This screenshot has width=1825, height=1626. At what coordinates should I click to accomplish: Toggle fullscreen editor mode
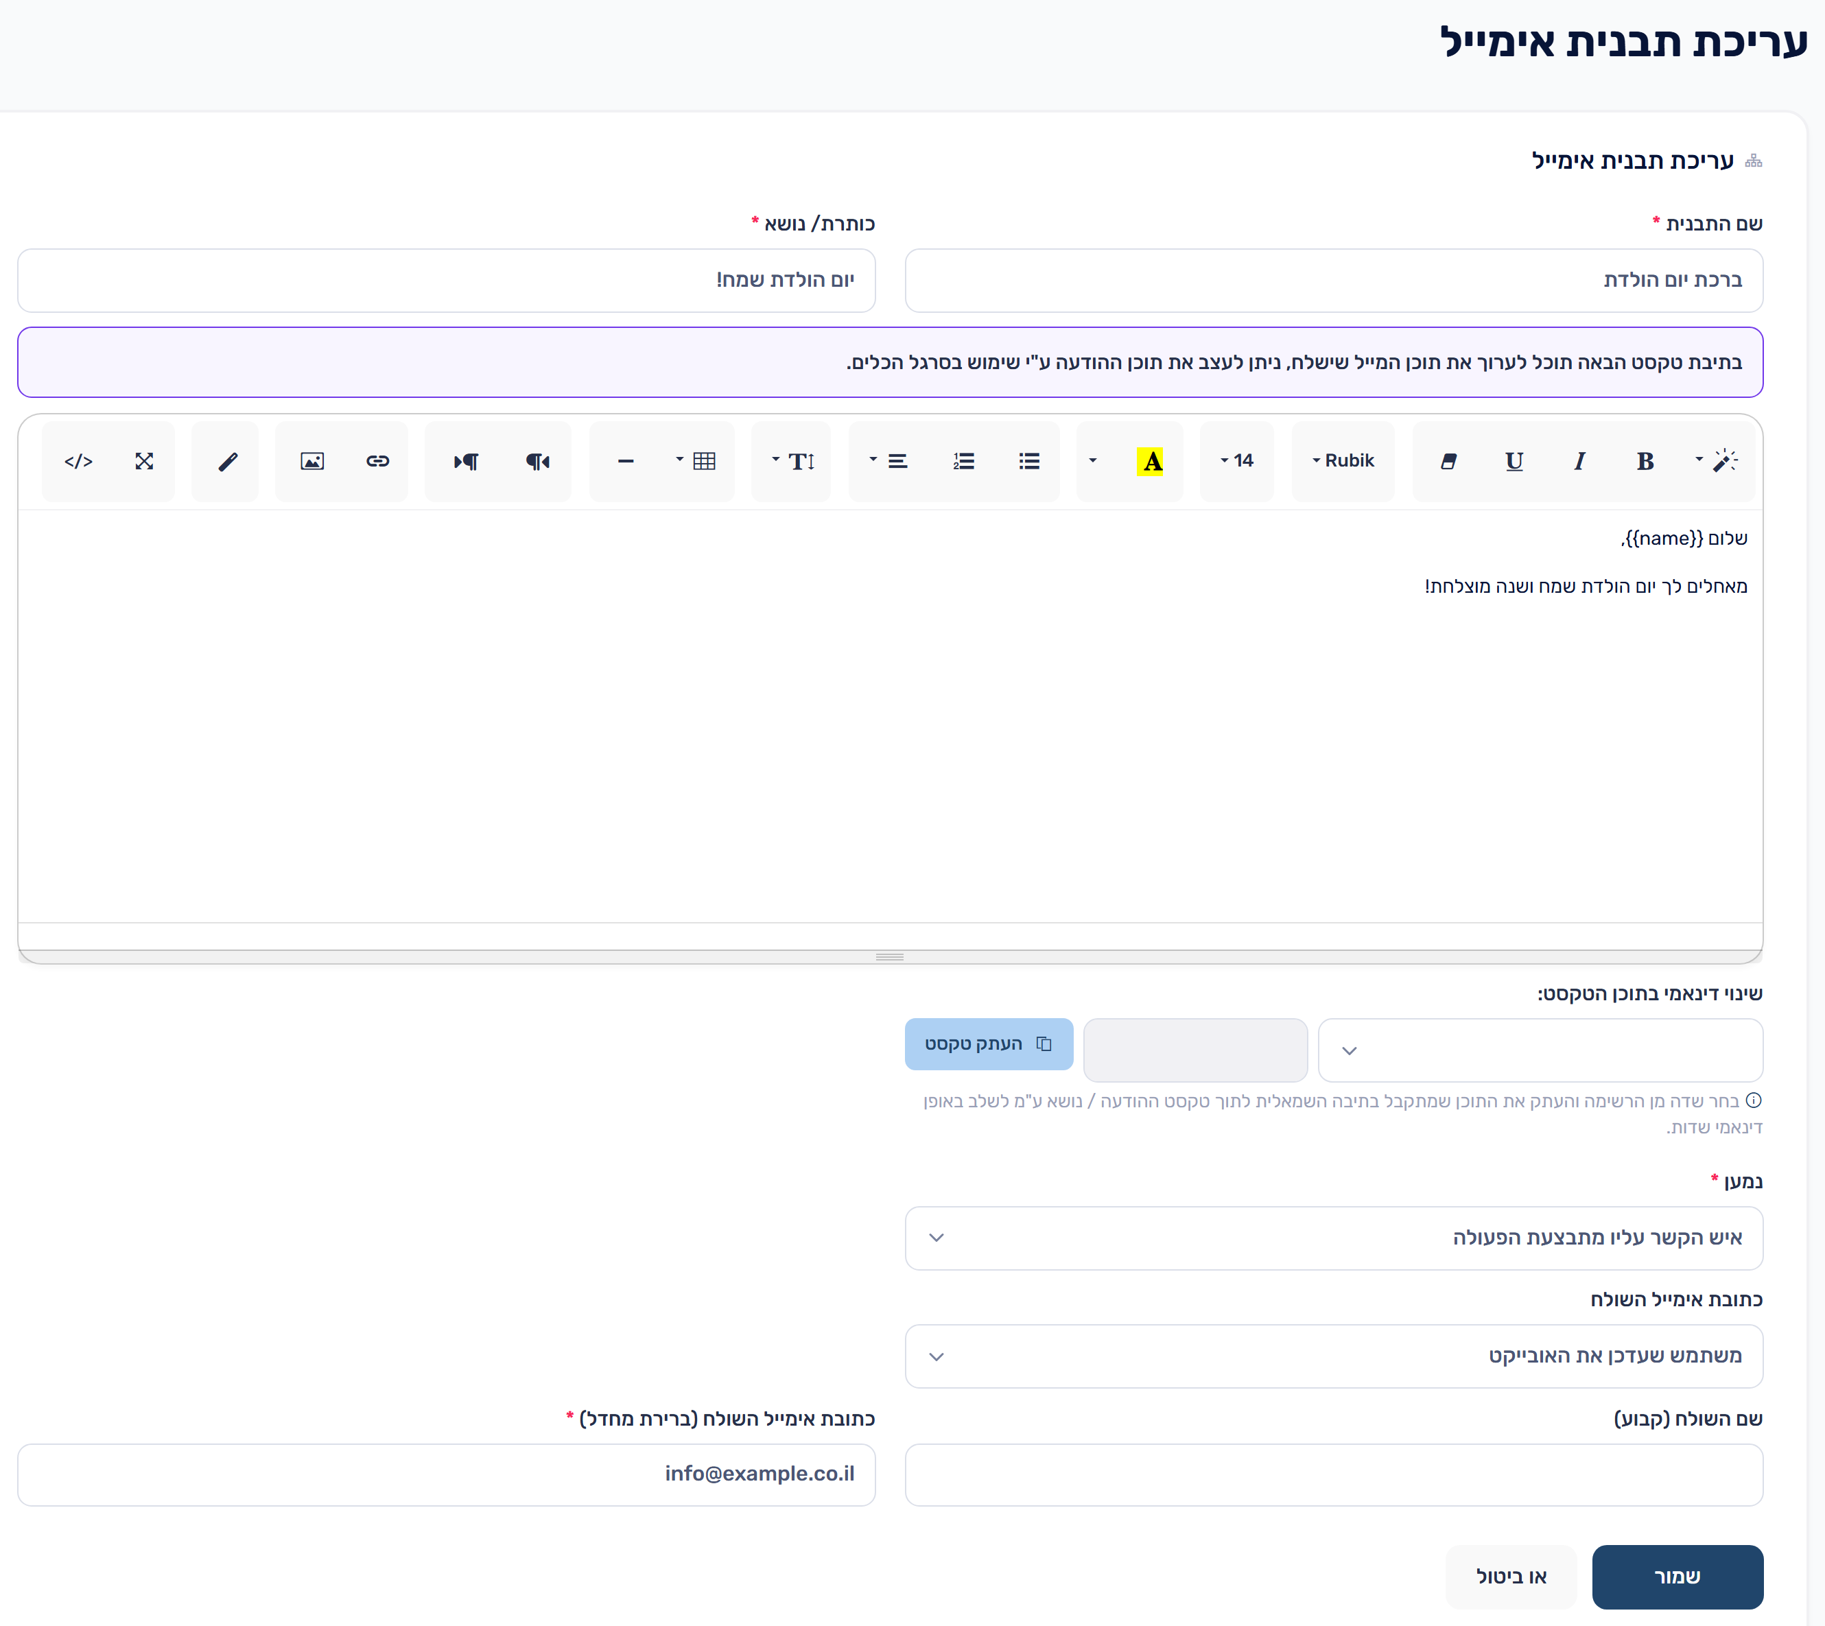coord(144,461)
